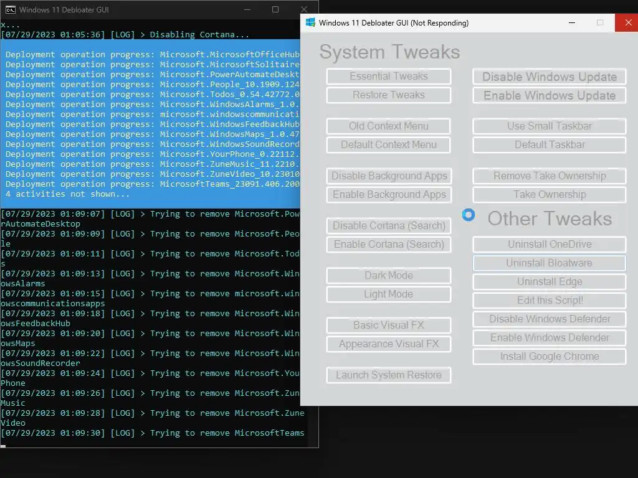Choose Use Small Taskbar
Viewport: 638px width, 478px height.
pyautogui.click(x=550, y=126)
